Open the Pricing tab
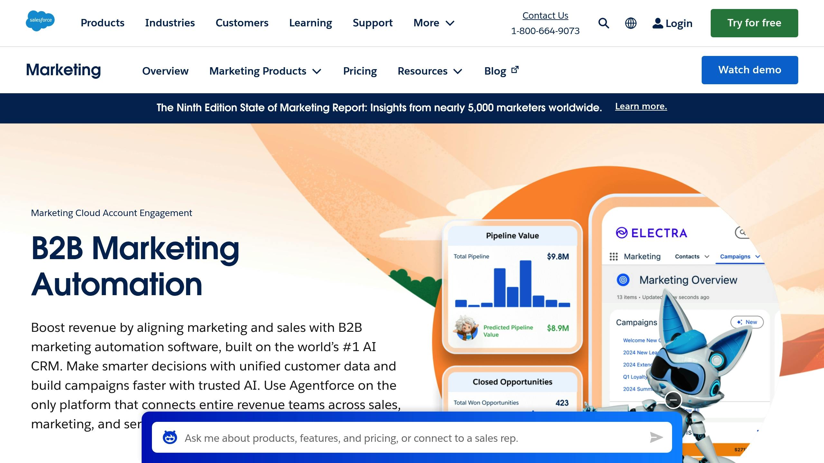824x463 pixels. (x=360, y=71)
